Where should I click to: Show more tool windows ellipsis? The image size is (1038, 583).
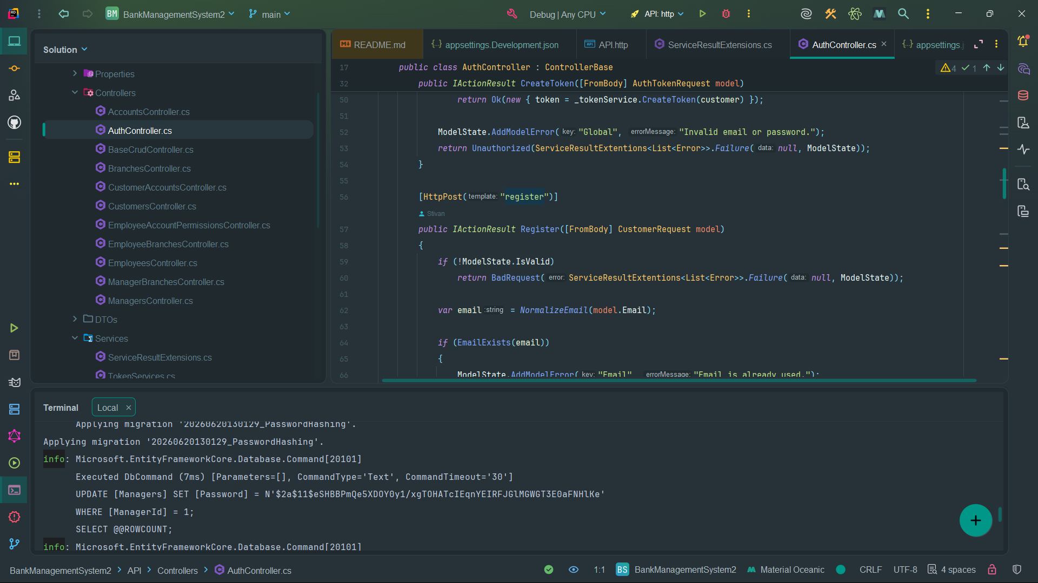coord(14,184)
